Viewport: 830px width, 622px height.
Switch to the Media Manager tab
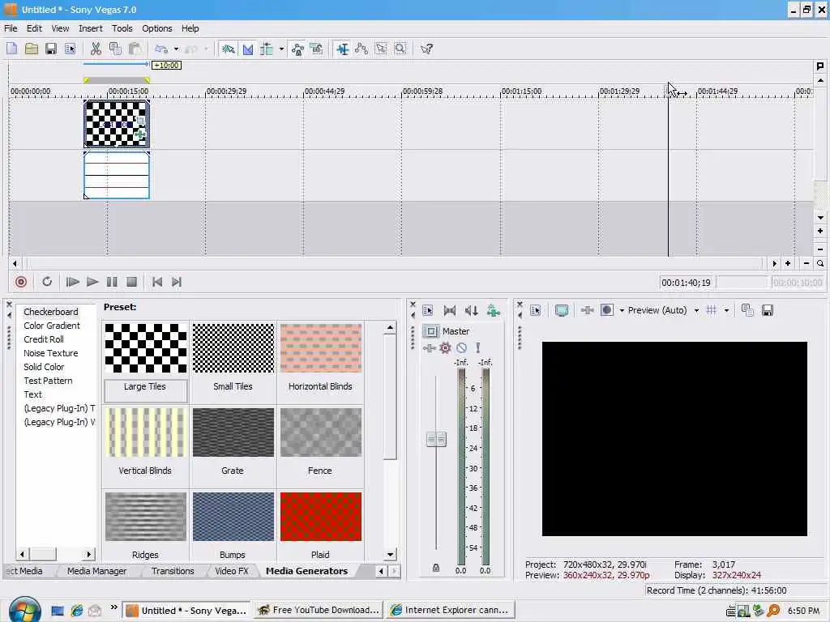point(96,571)
